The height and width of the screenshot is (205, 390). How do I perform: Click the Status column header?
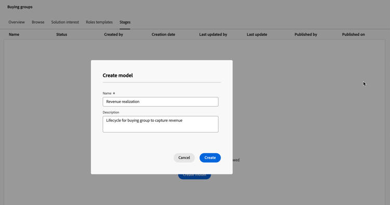pos(62,34)
